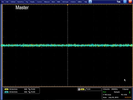The image size is (133, 100).
Task: Minimize the Tek oscilloscope window
Action: [125, 2]
